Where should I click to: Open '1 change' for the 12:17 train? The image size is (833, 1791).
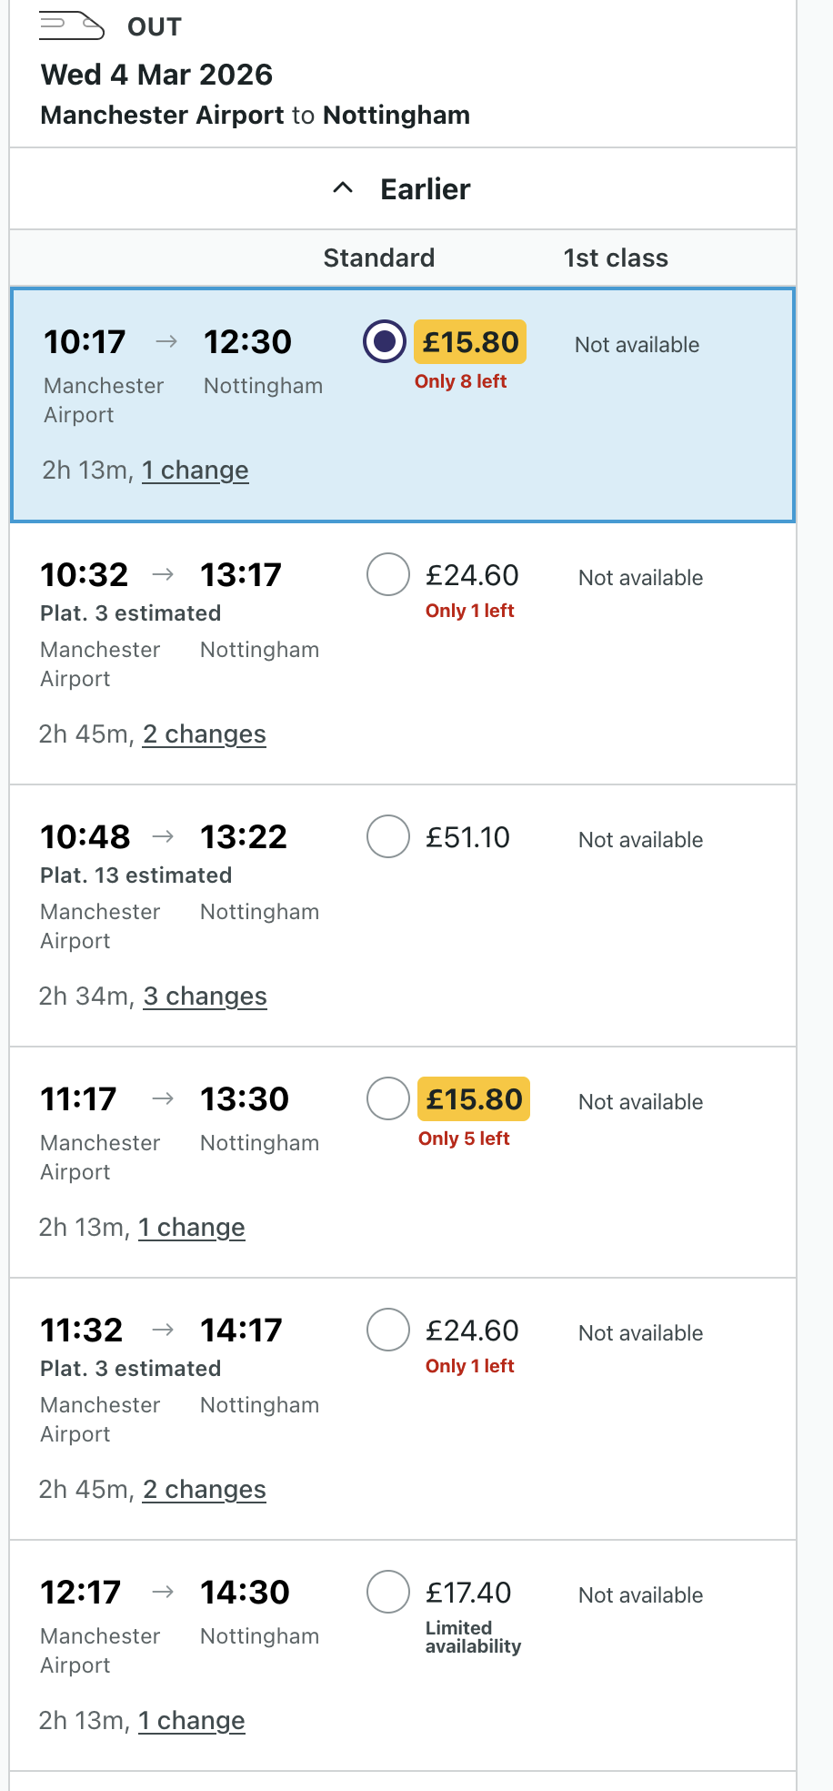[x=191, y=1721]
